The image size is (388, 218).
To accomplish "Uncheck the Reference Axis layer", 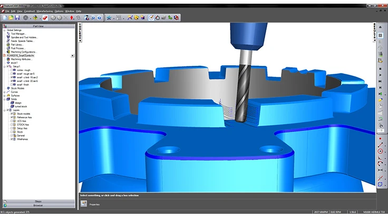I will pyautogui.click(x=13, y=117).
